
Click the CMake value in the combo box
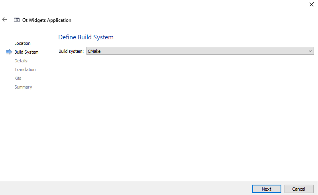tap(94, 51)
